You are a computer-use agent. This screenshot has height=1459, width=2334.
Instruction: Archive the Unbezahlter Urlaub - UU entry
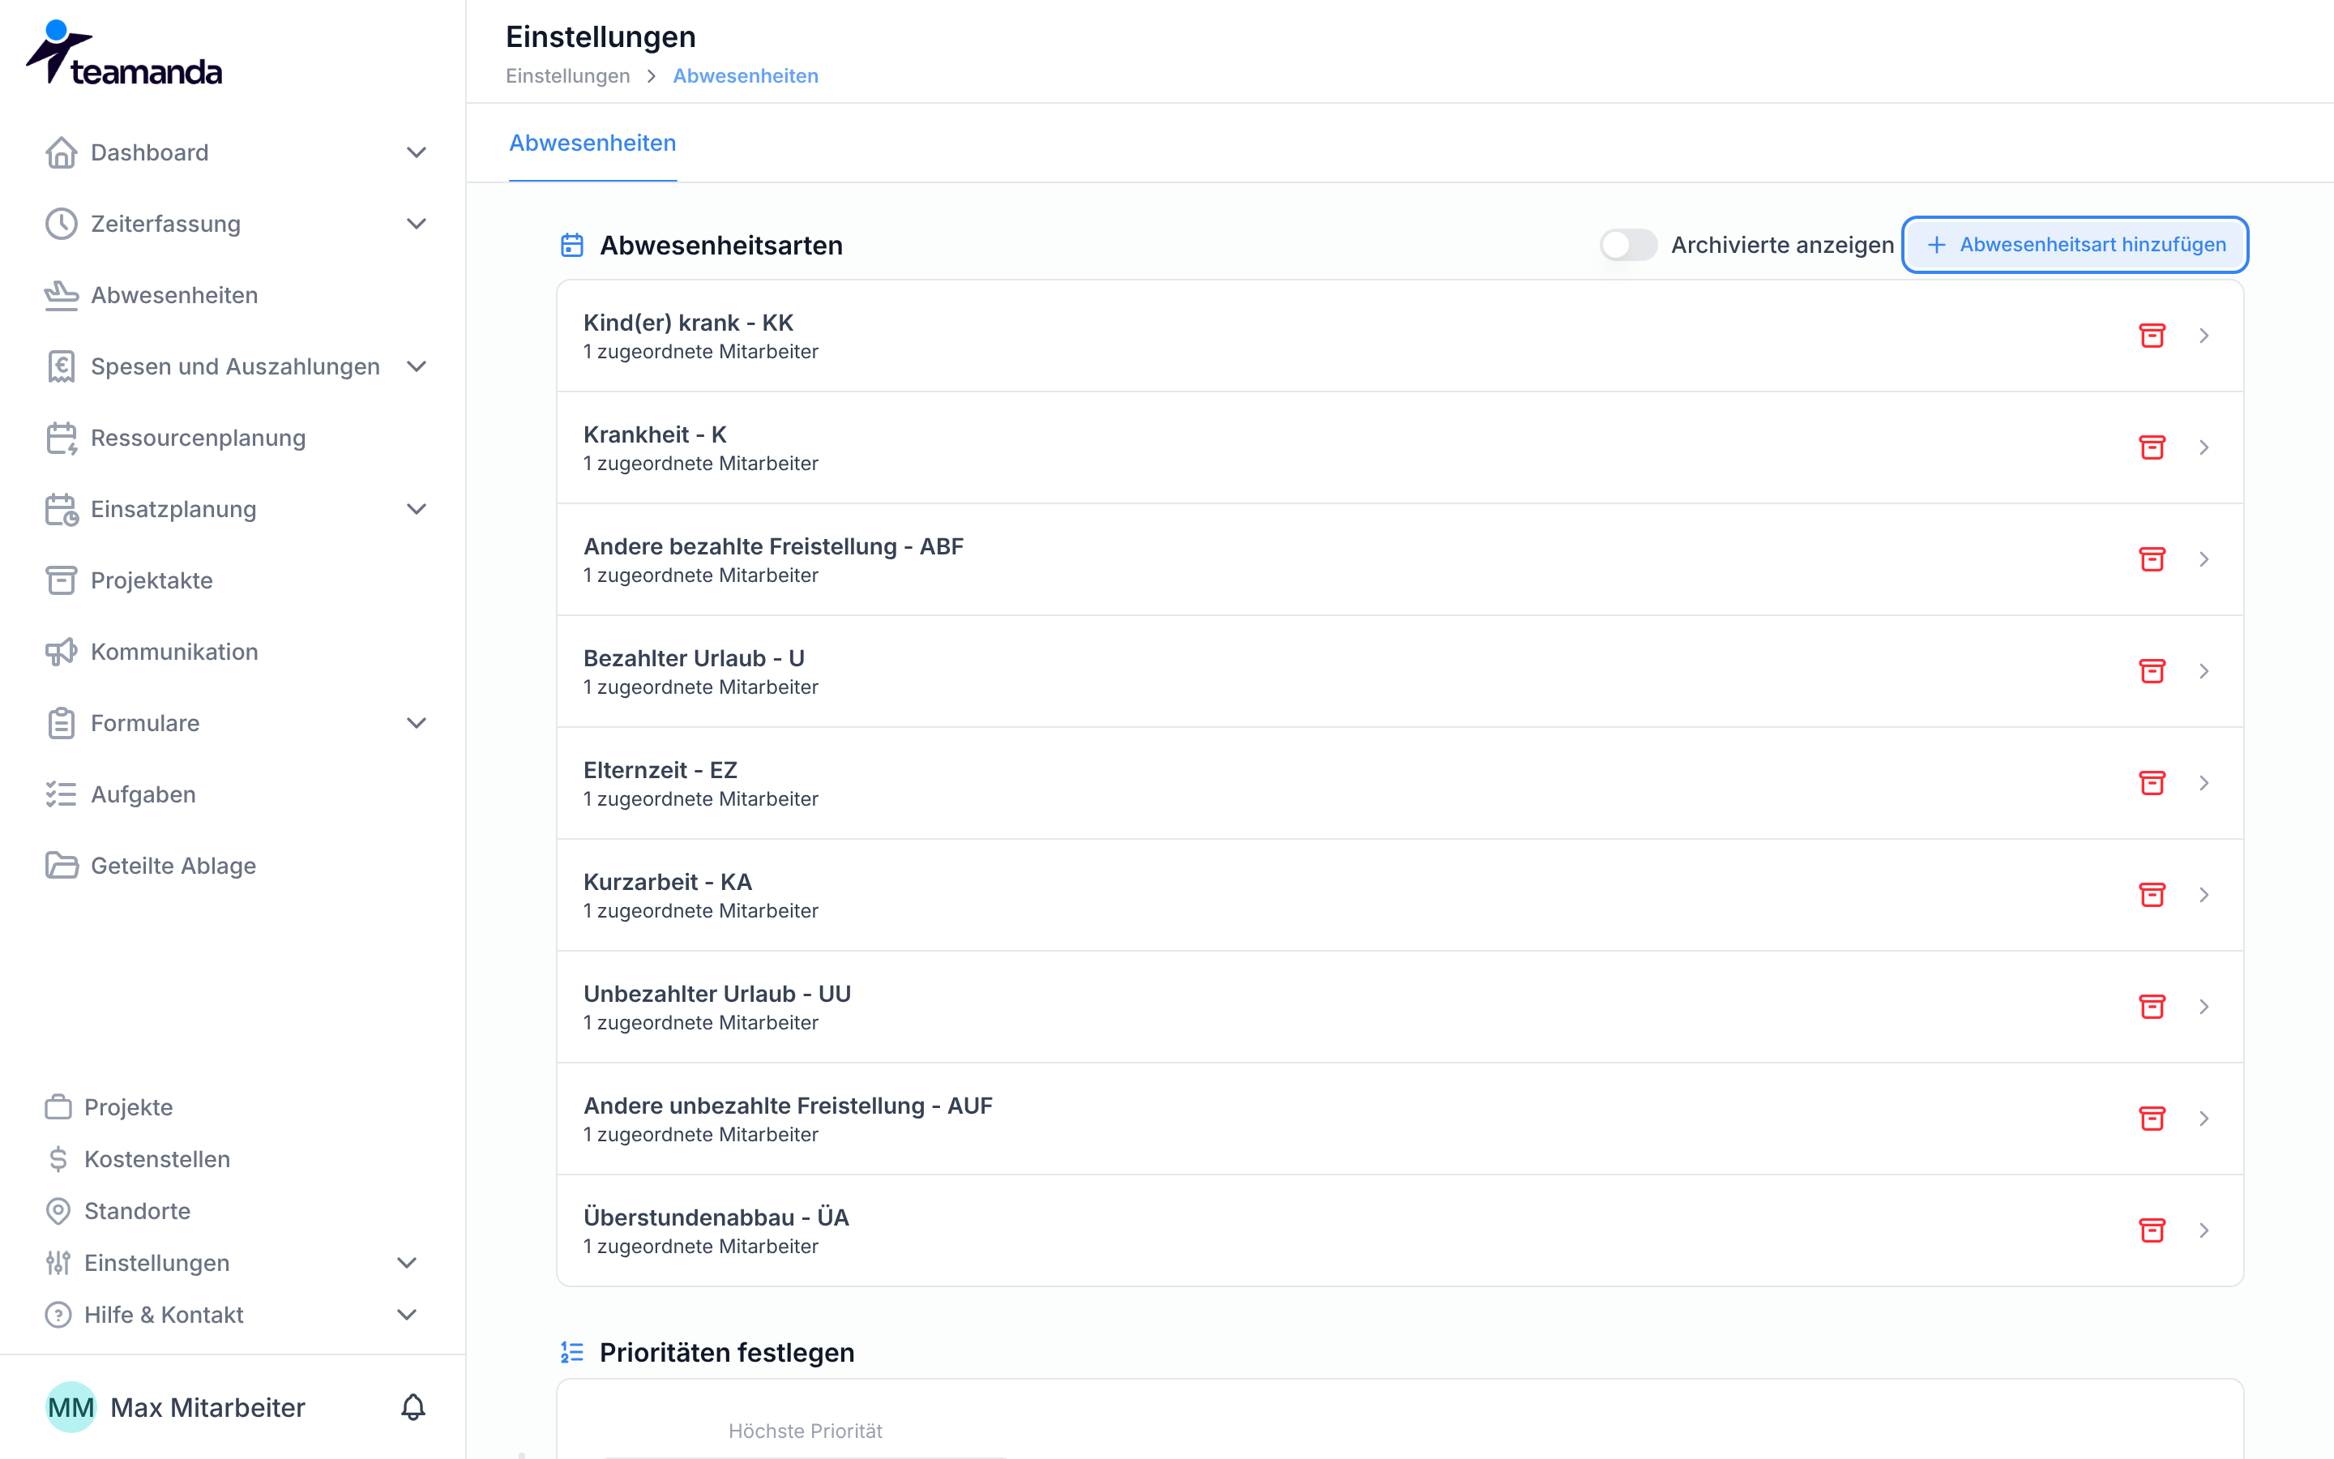point(2152,1008)
